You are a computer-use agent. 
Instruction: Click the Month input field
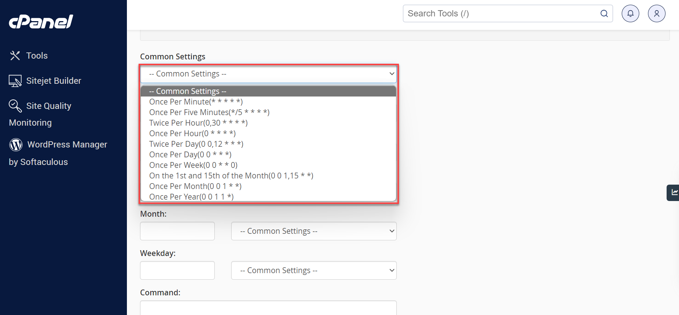177,231
